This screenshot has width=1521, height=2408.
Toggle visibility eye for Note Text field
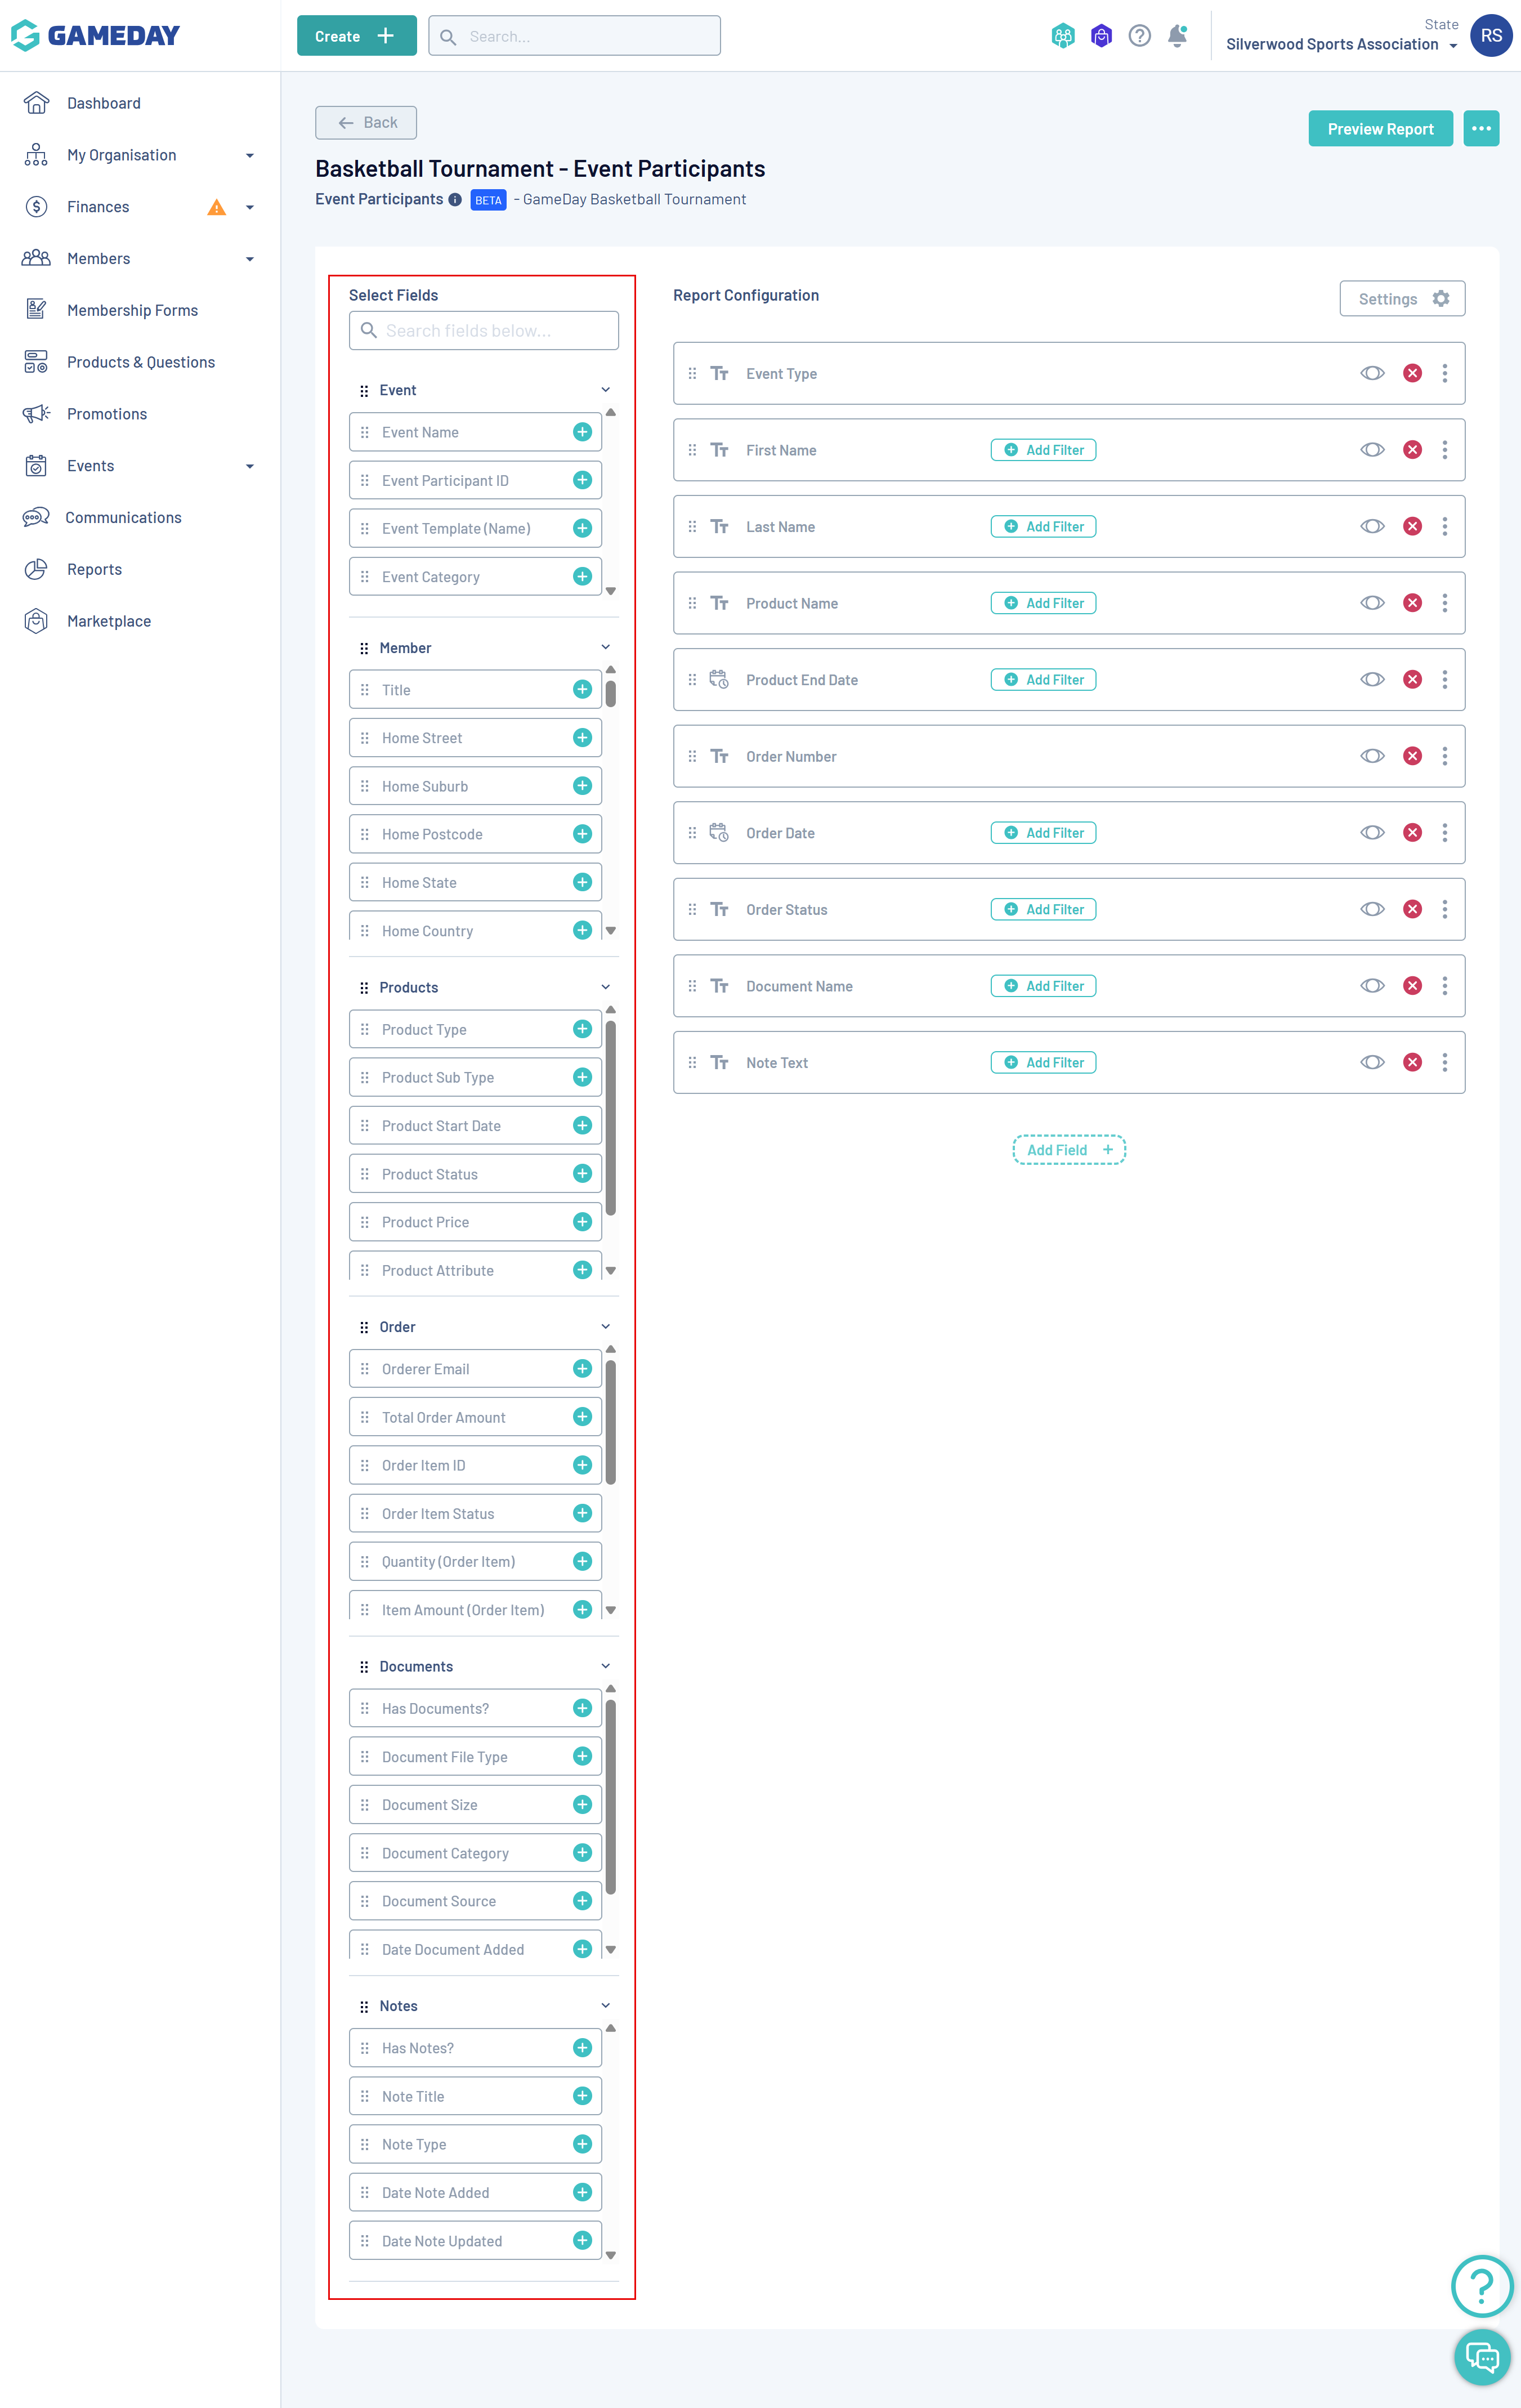[1372, 1062]
